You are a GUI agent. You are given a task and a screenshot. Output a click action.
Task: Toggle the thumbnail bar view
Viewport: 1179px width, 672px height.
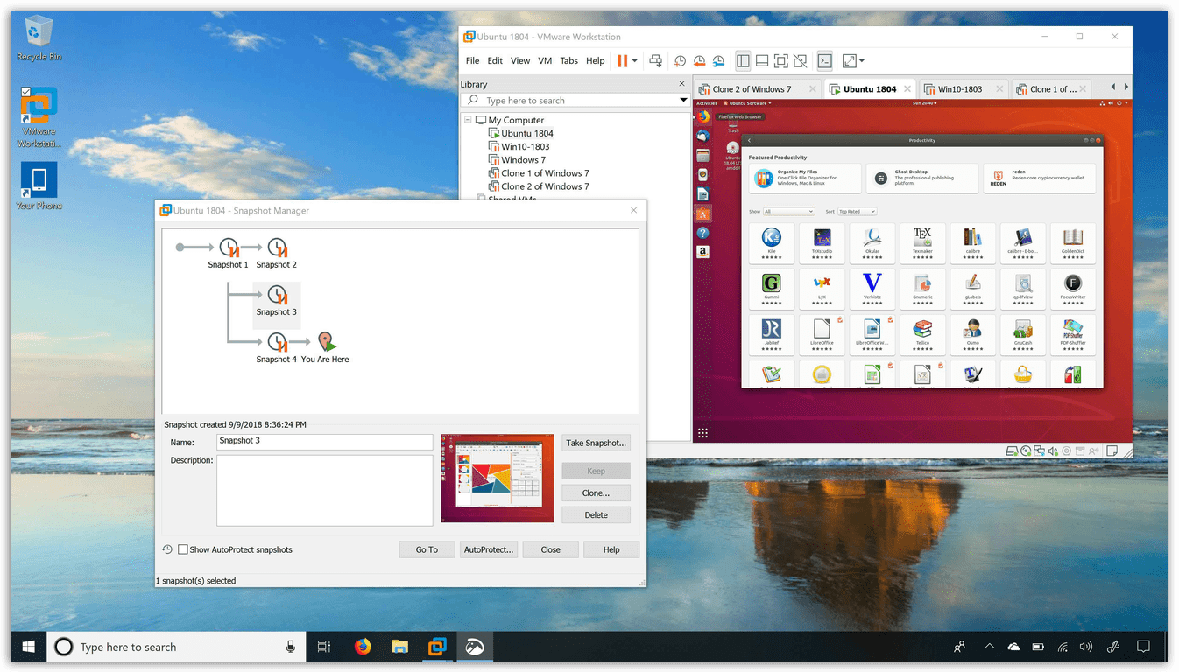coord(762,60)
